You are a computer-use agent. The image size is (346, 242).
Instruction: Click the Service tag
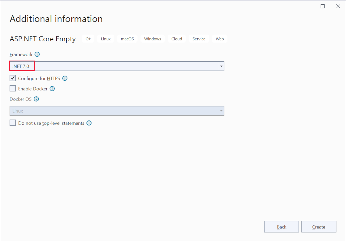pos(199,39)
